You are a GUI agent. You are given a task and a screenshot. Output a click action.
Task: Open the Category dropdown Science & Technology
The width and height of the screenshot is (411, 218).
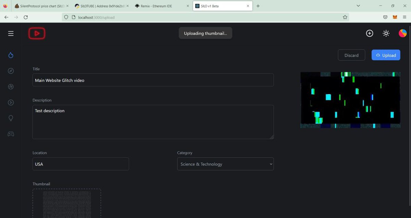tap(225, 164)
